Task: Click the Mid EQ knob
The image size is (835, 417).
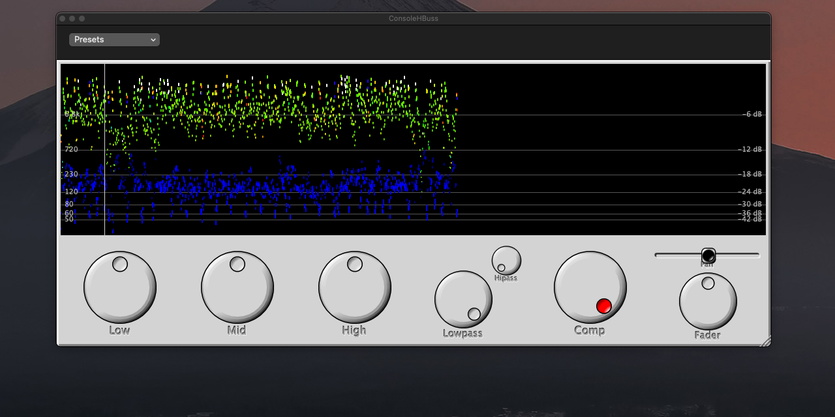Action: coord(237,287)
